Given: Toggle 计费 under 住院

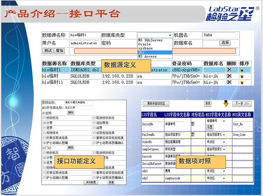Looking at the screenshot, I should click(44, 123).
